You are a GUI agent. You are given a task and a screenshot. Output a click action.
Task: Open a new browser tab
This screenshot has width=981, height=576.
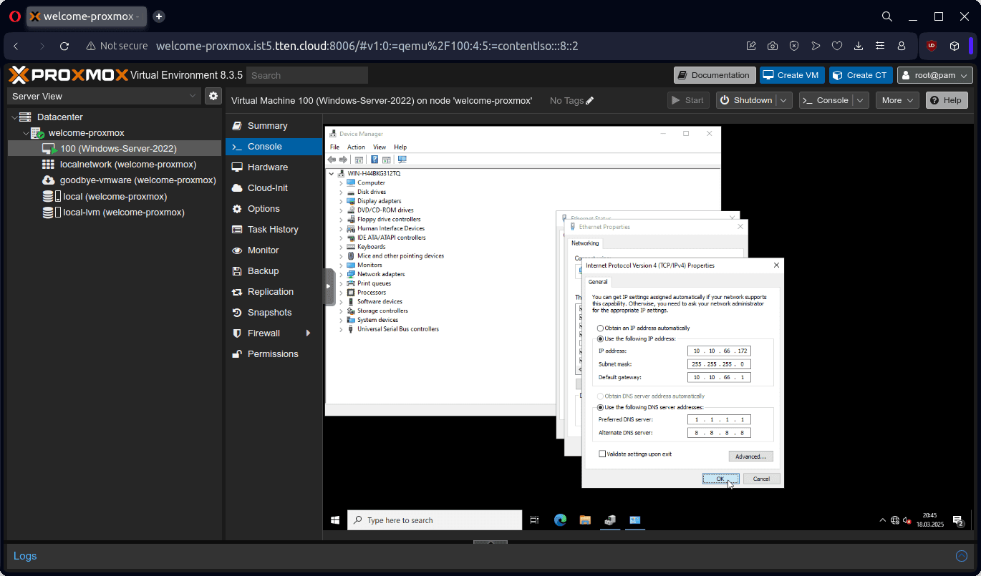tap(159, 16)
